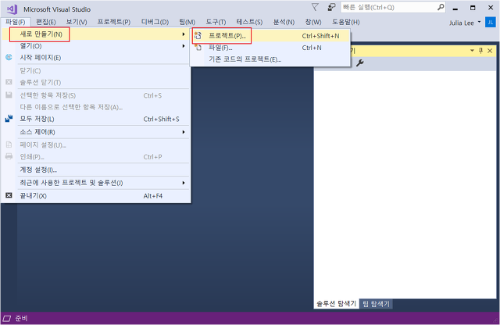Image resolution: width=500 pixels, height=325 pixels.
Task: Choose 프로젝트(P)... in the submenu
Action: 270,36
